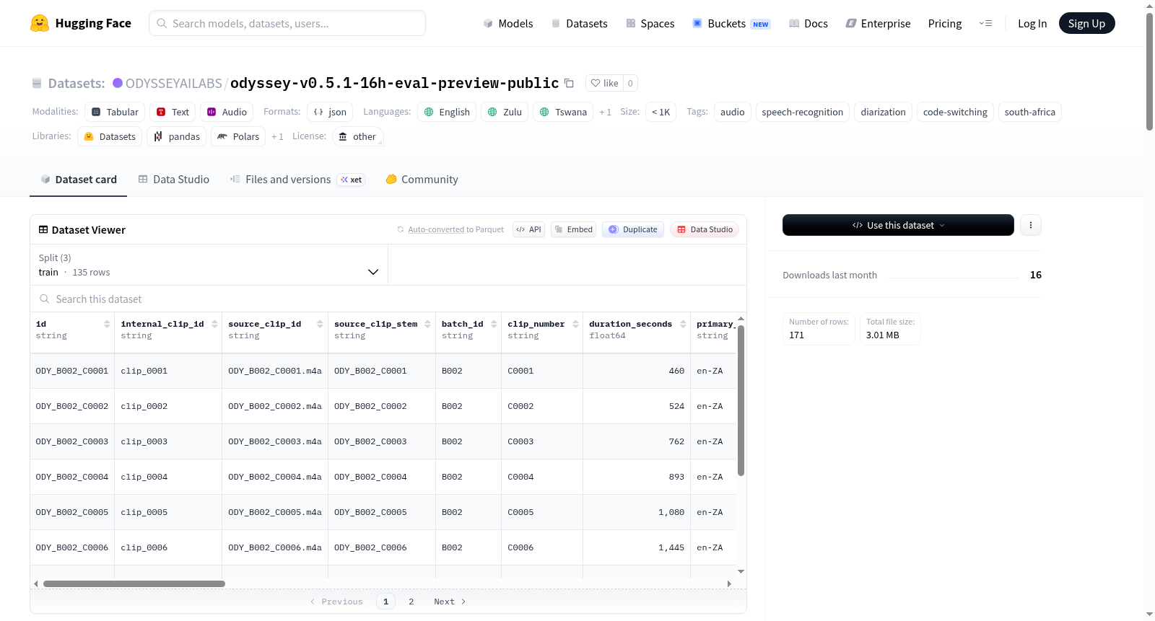Image resolution: width=1155 pixels, height=621 pixels.
Task: Open the Auto-converted to Parquet link
Action: [456, 229]
